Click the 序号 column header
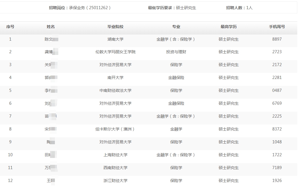This screenshot has height=188, width=299. pyautogui.click(x=10, y=27)
